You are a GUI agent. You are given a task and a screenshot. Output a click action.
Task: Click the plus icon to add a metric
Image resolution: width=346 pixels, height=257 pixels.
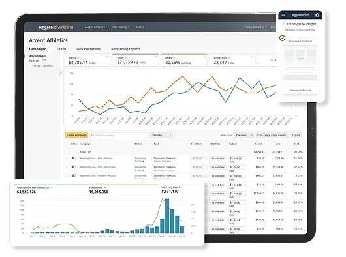(272, 60)
